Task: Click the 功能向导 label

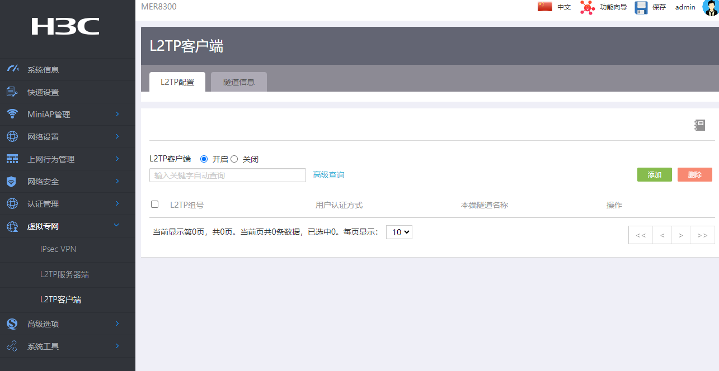Action: click(x=613, y=7)
